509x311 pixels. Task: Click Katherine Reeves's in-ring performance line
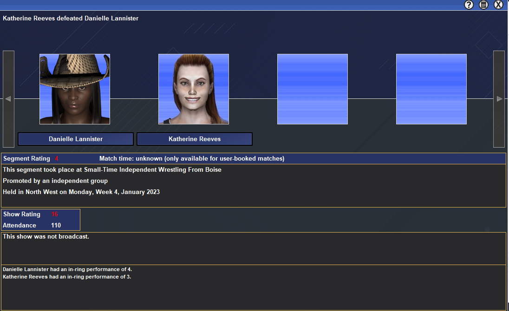[67, 277]
